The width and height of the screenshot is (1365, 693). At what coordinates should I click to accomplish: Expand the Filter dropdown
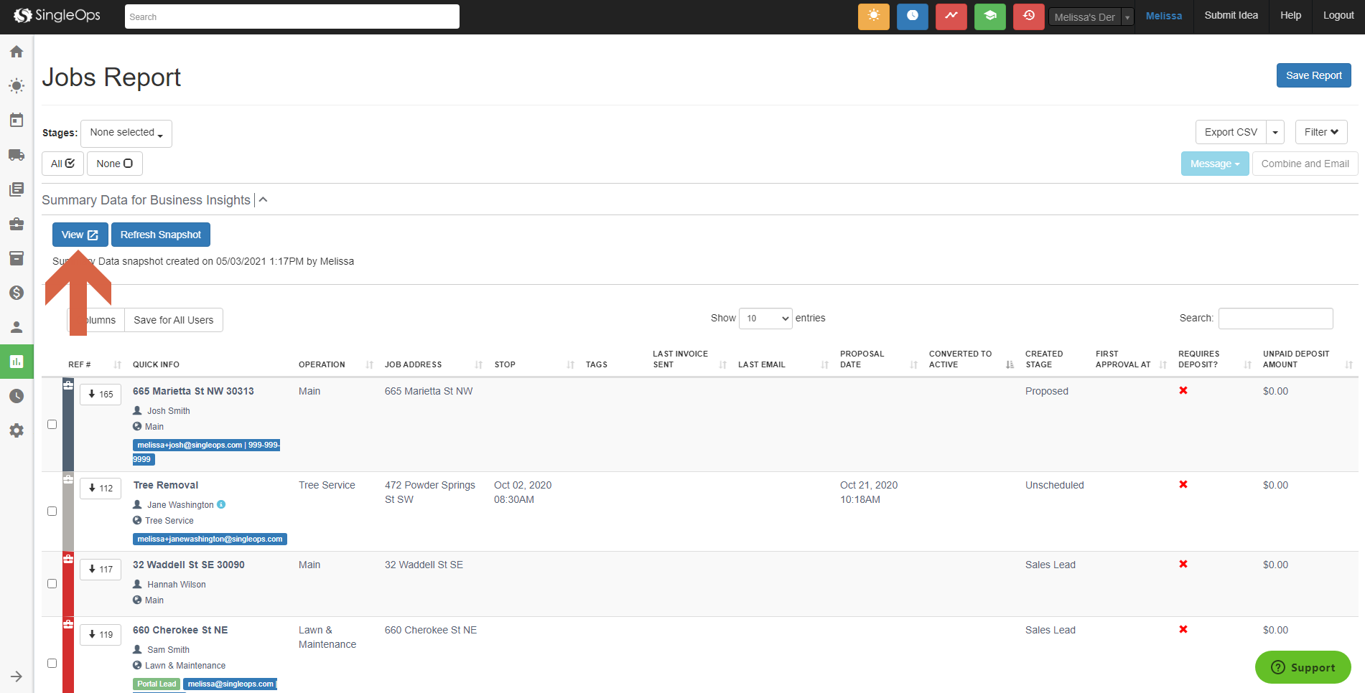(x=1320, y=132)
